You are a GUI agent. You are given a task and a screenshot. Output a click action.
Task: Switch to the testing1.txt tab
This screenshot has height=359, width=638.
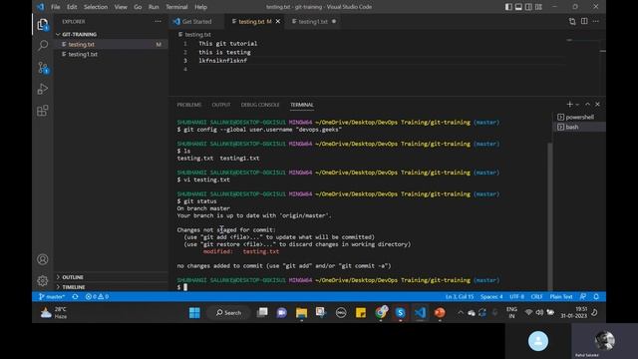(313, 22)
